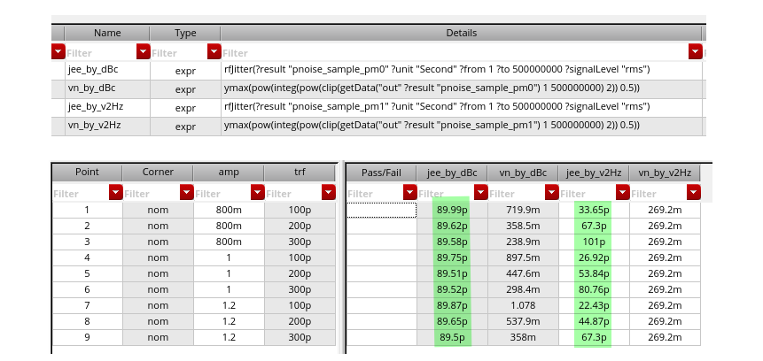This screenshot has height=361, width=763.
Task: Click the amp column filter arrow
Action: [258, 192]
